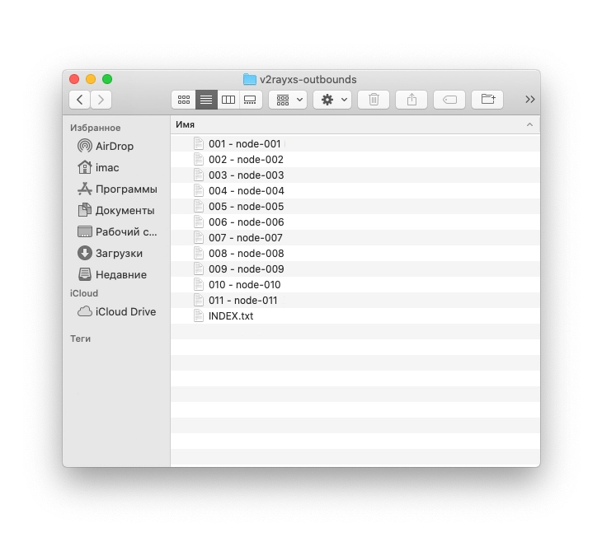Click the v2rayxs-outbounds folder icon in title

pyautogui.click(x=250, y=79)
